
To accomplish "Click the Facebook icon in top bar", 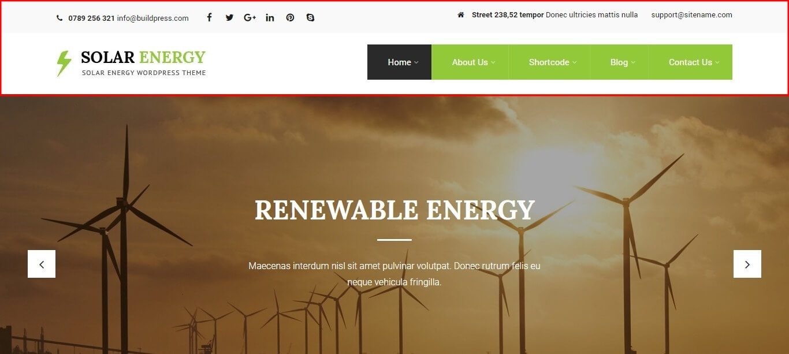I will point(209,17).
